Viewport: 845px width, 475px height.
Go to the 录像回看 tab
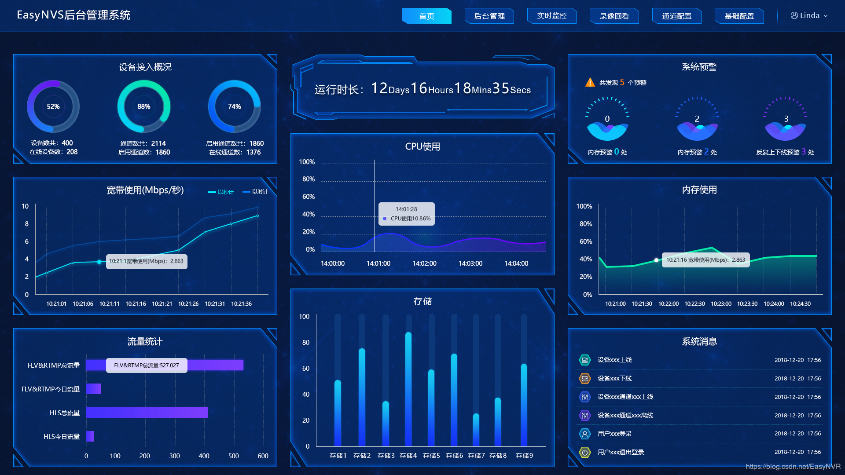614,16
